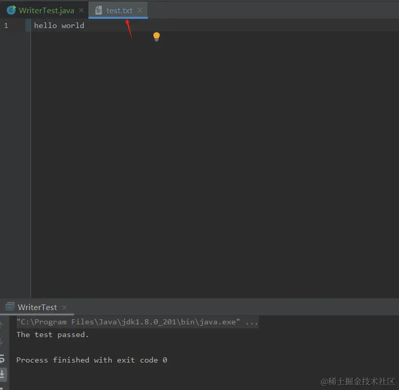The height and width of the screenshot is (390, 399).
Task: Open the yellow lightbulb intention actions
Action: (x=157, y=37)
